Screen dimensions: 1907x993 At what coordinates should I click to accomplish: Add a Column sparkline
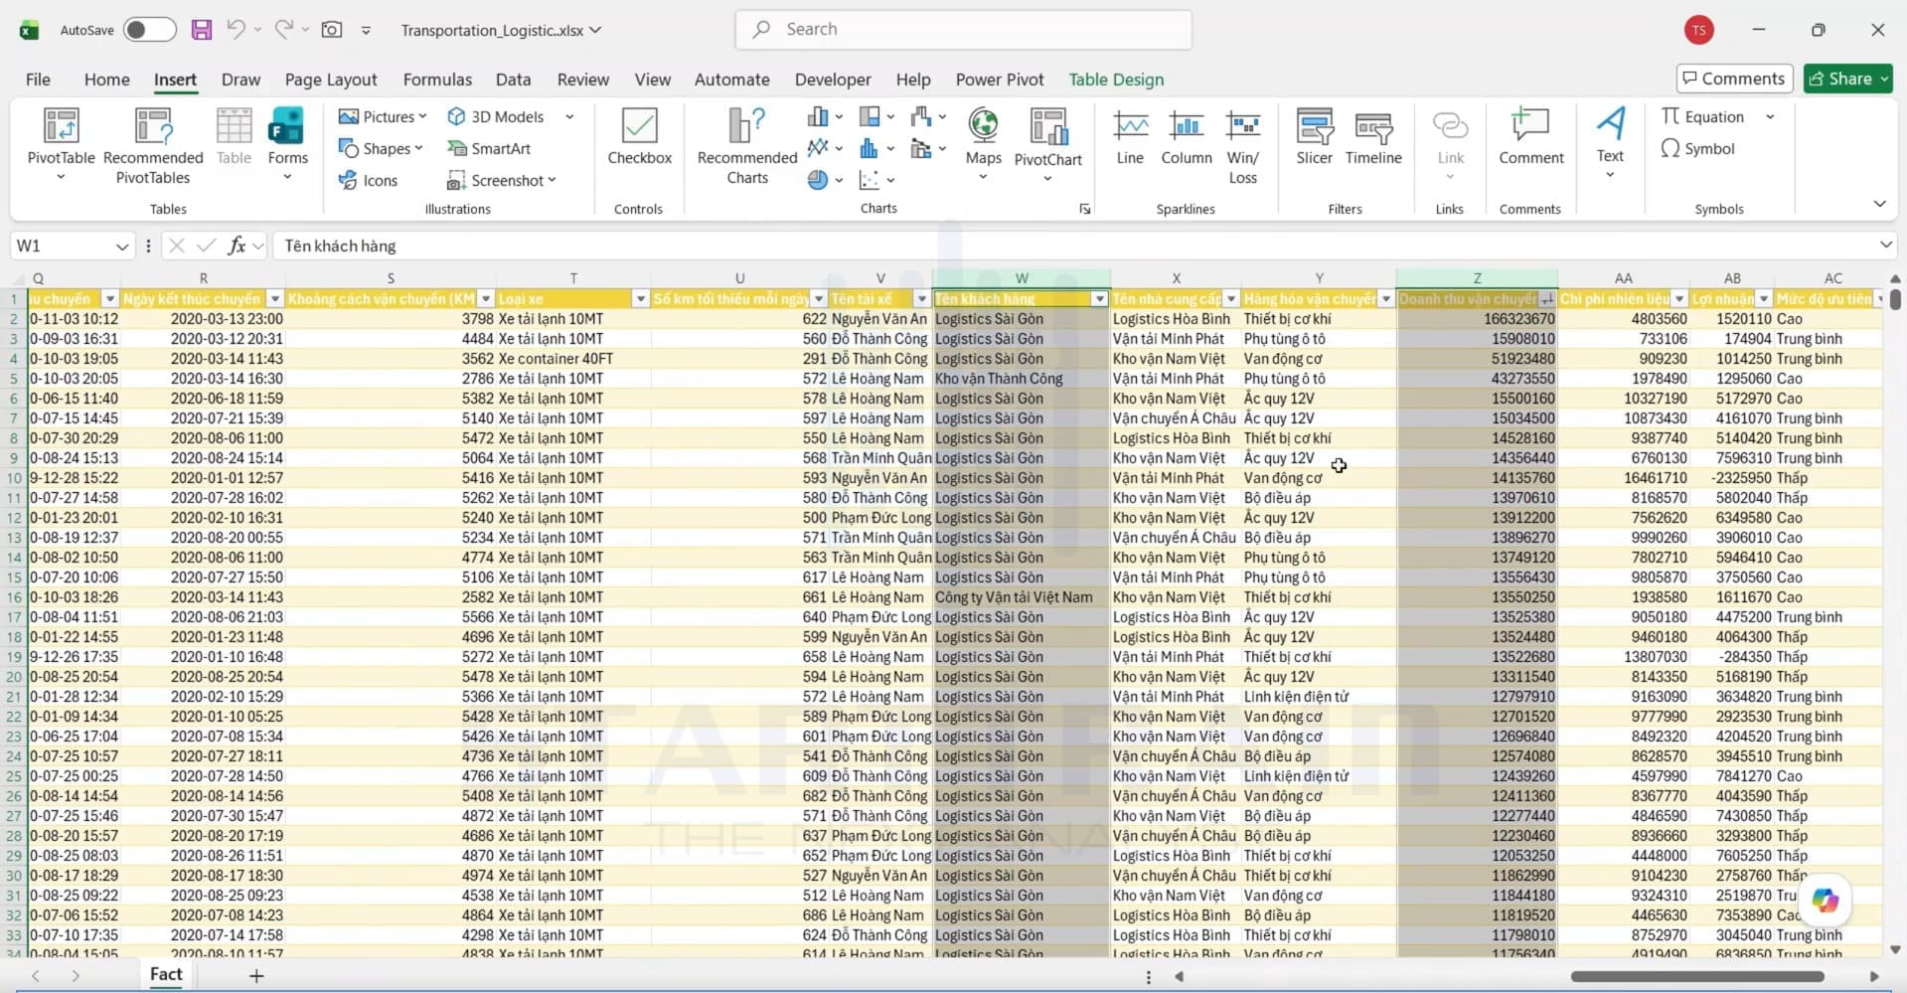1186,139
